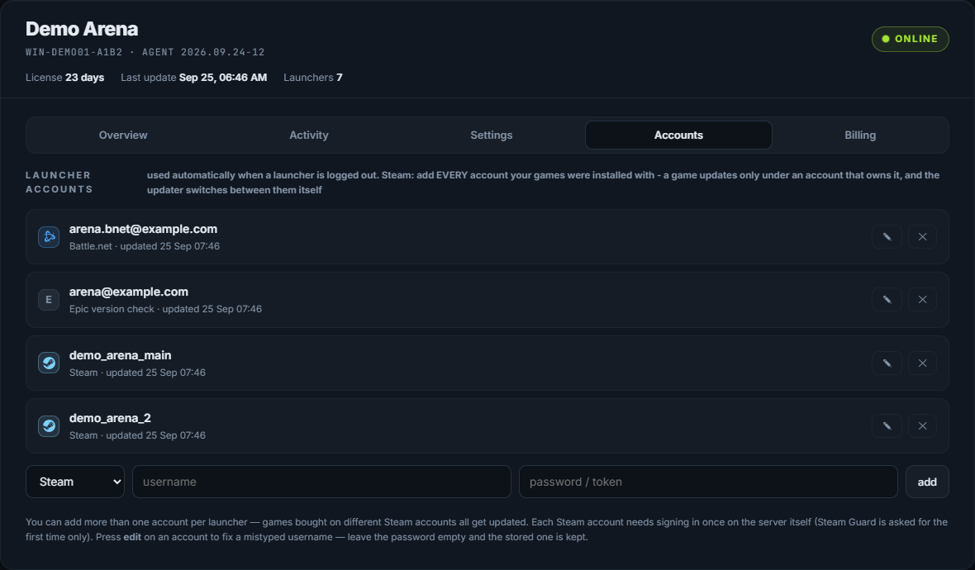Click the WIN-DEM001-A1B2 agent identifier text

[74, 52]
